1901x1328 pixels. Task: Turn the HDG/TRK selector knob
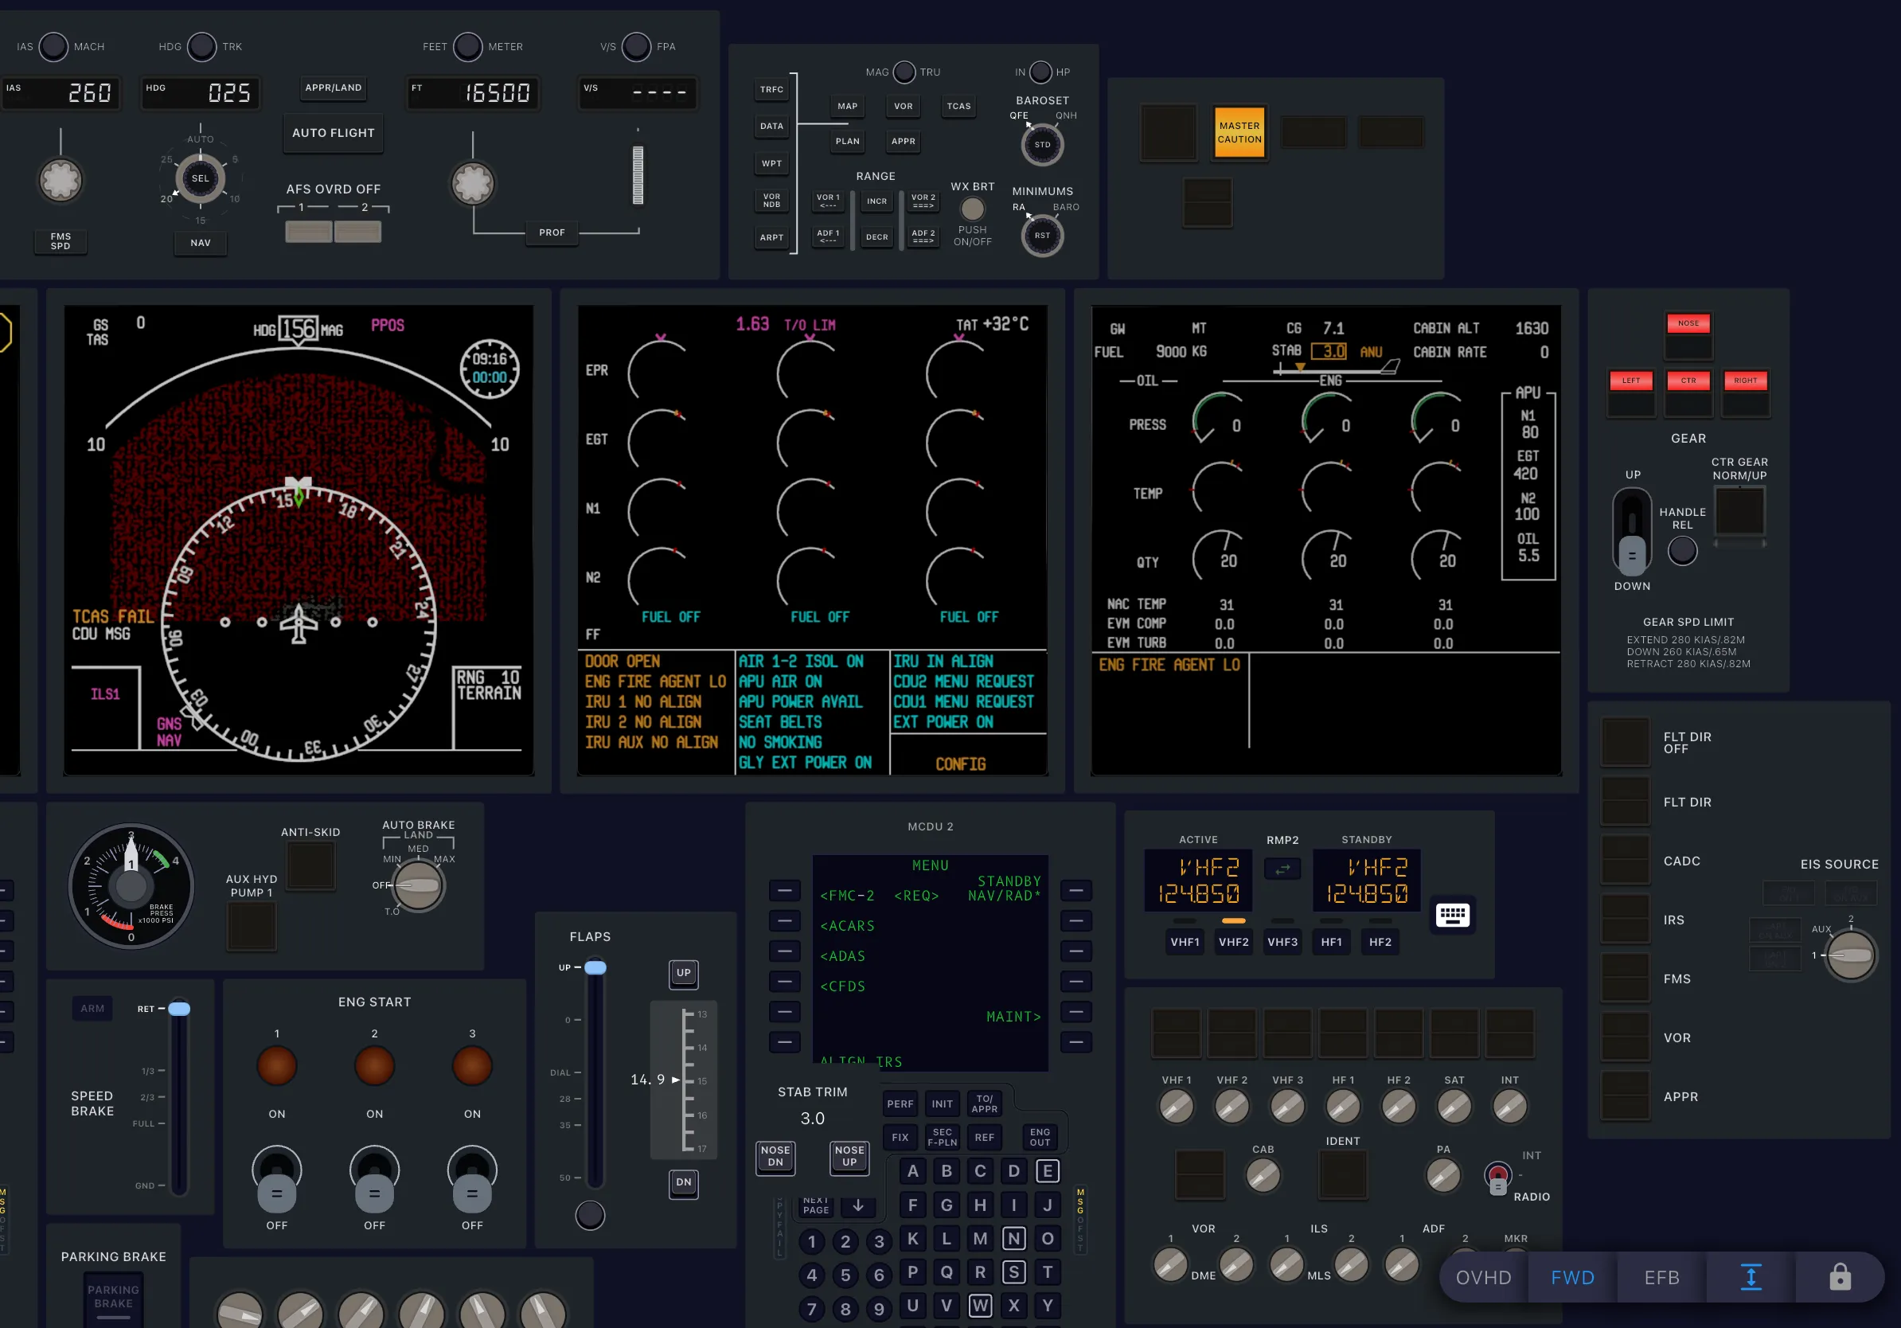[201, 46]
